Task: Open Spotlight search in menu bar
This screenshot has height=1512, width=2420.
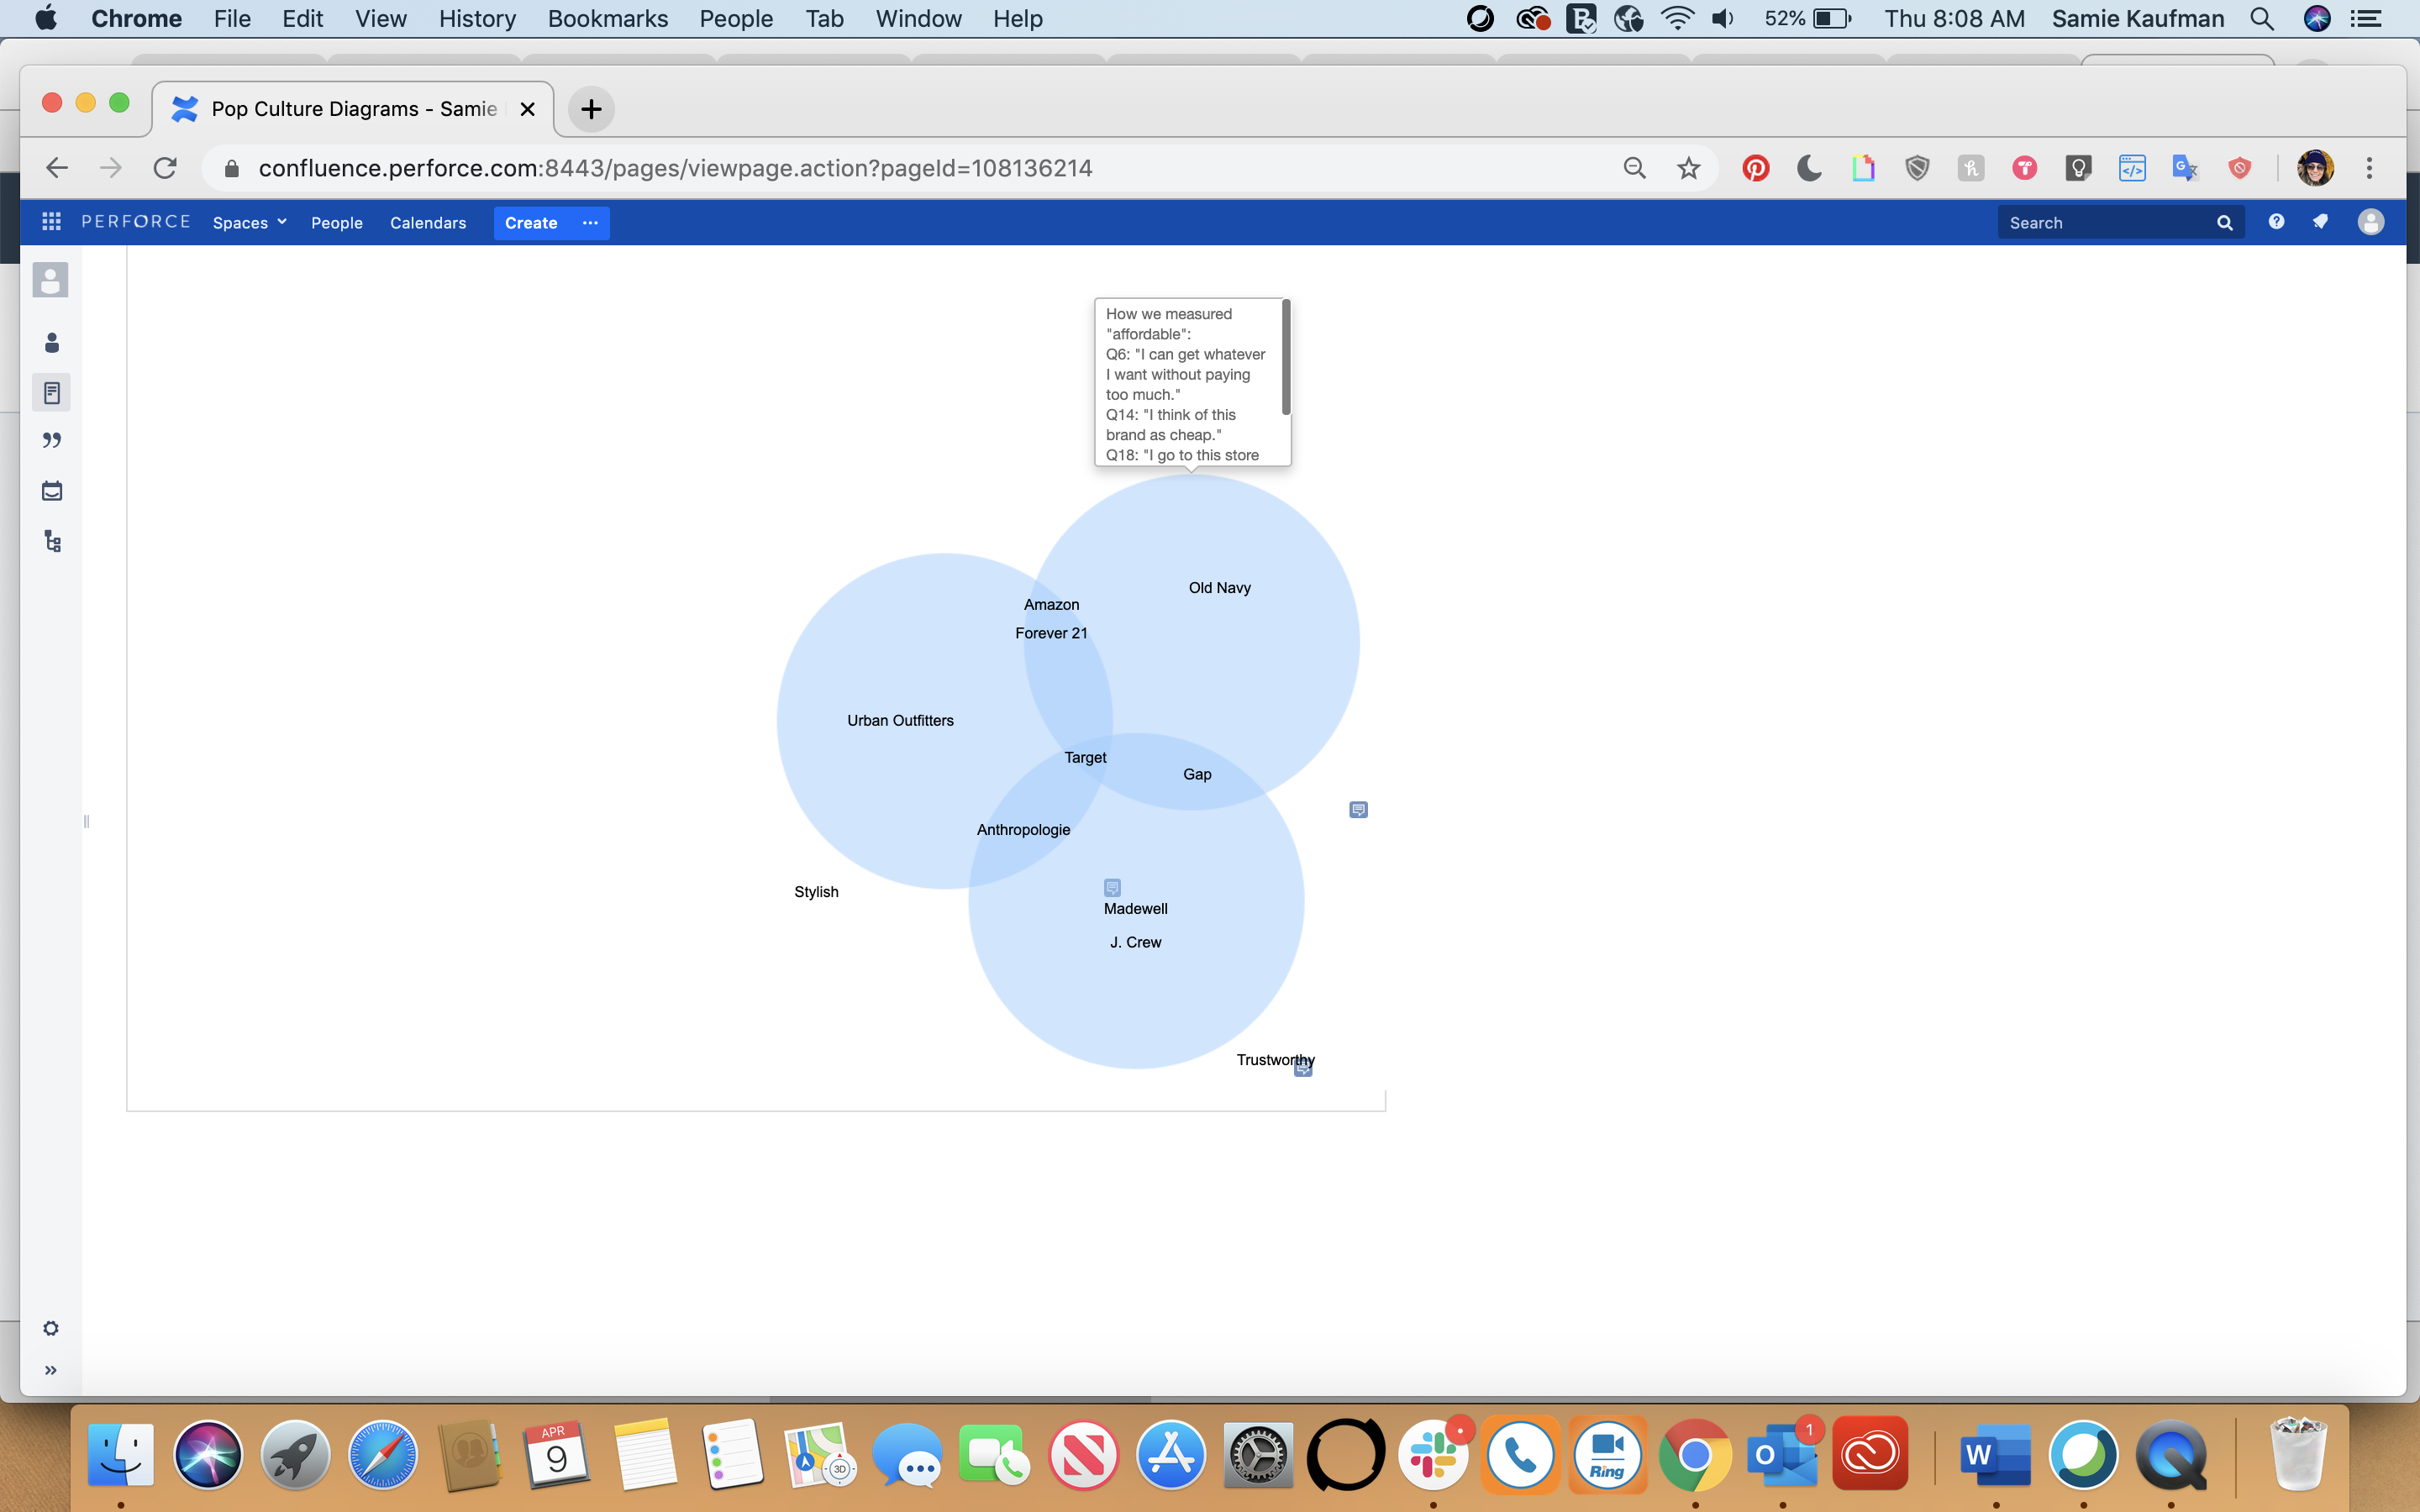Action: [2262, 18]
